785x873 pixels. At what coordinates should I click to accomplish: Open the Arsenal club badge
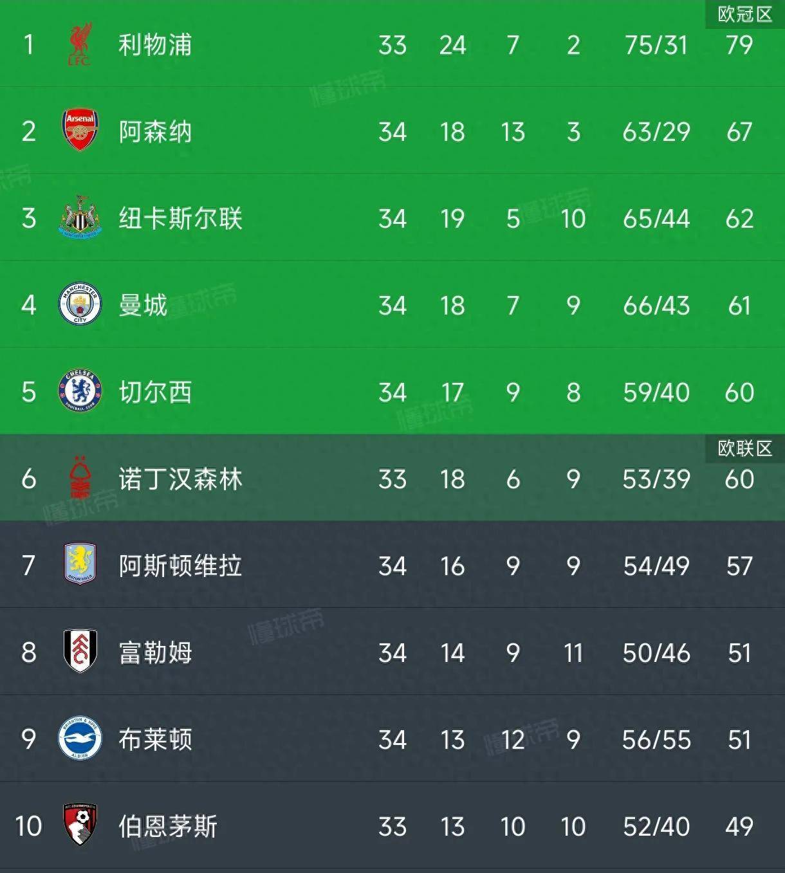(80, 131)
